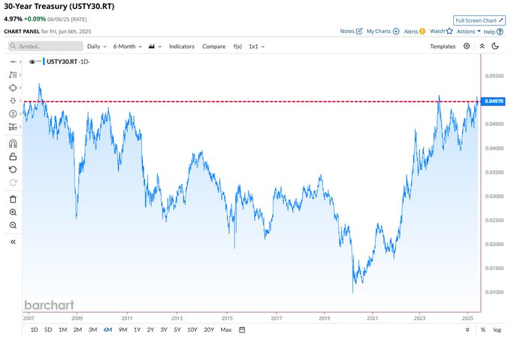The width and height of the screenshot is (511, 337).
Task: Open the 6-Month period dropdown
Action: point(128,47)
